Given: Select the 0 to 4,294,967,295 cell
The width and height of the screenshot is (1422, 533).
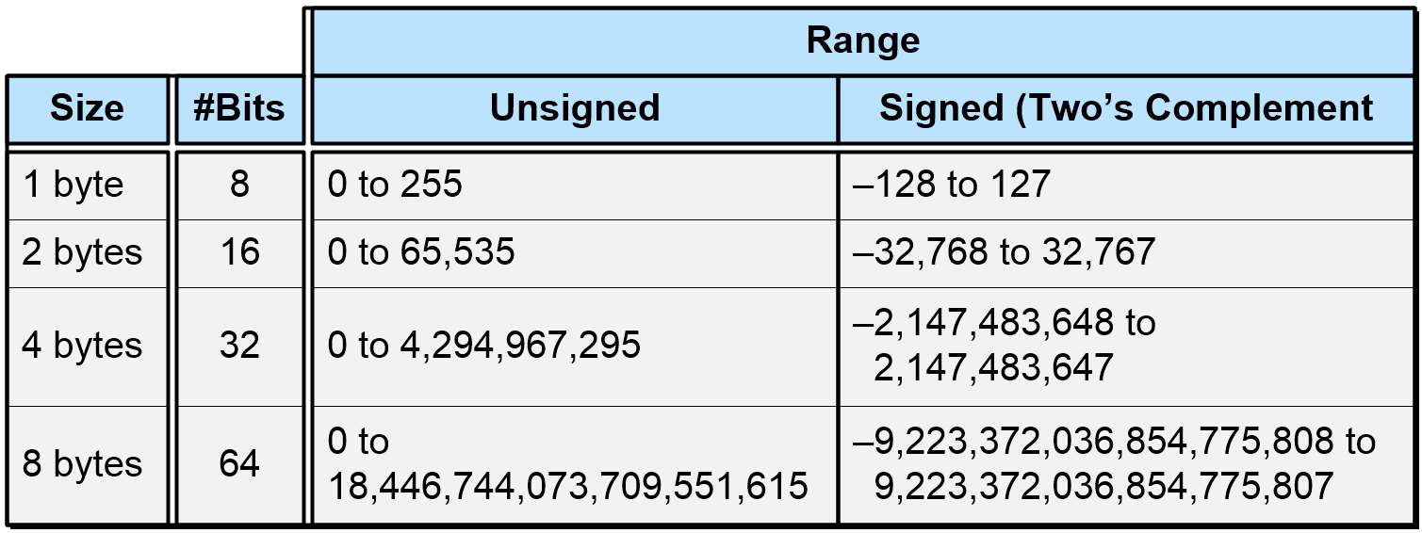Looking at the screenshot, I should coord(575,346).
